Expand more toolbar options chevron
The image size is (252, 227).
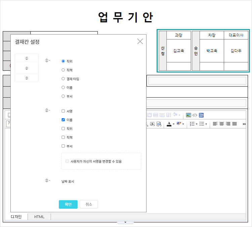(x=244, y=124)
